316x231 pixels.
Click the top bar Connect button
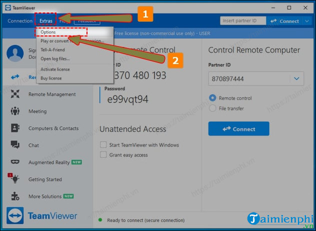284,21
